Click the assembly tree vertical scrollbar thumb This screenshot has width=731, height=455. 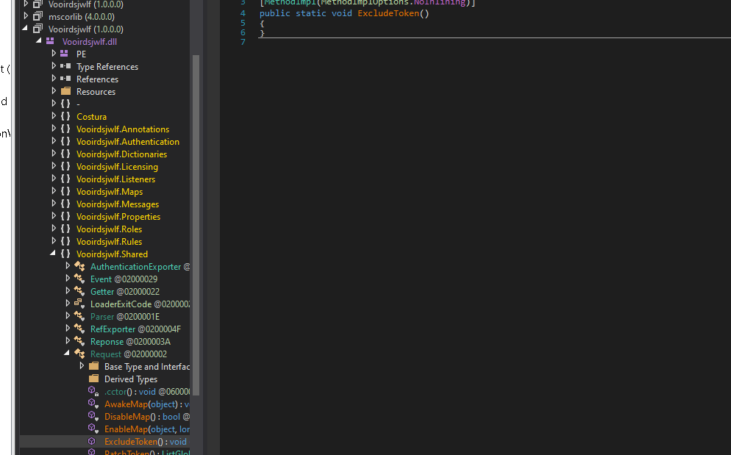[x=196, y=225]
